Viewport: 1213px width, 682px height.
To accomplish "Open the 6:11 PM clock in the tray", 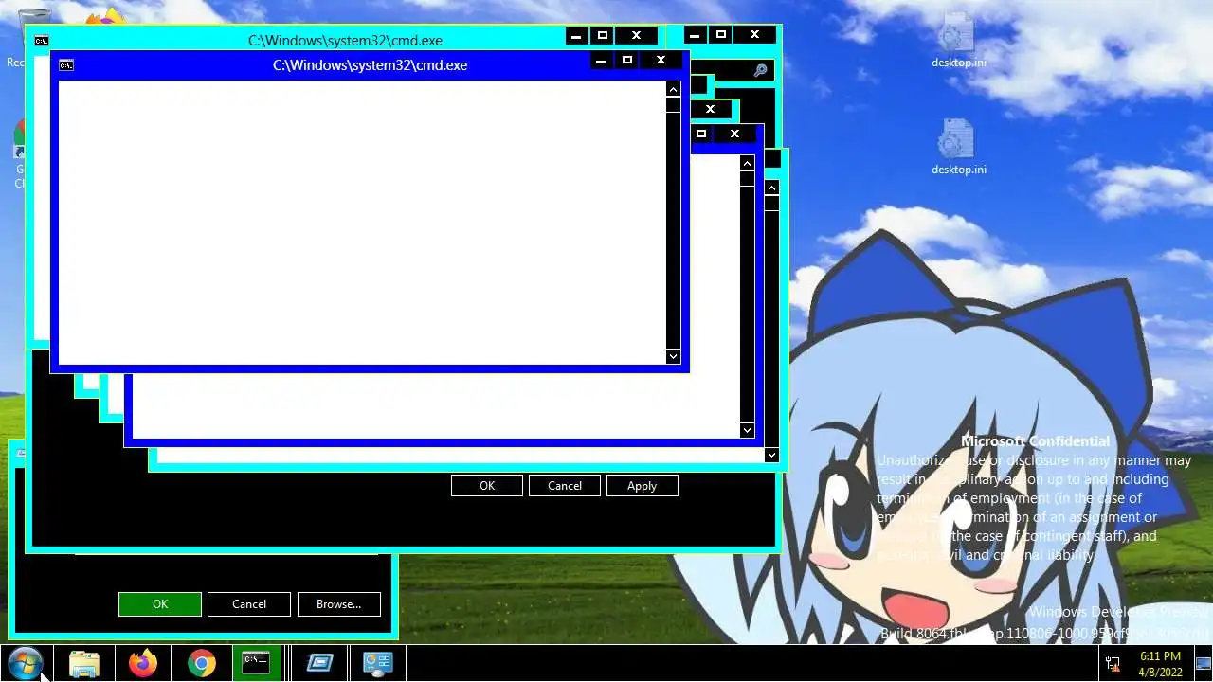I will [1160, 663].
